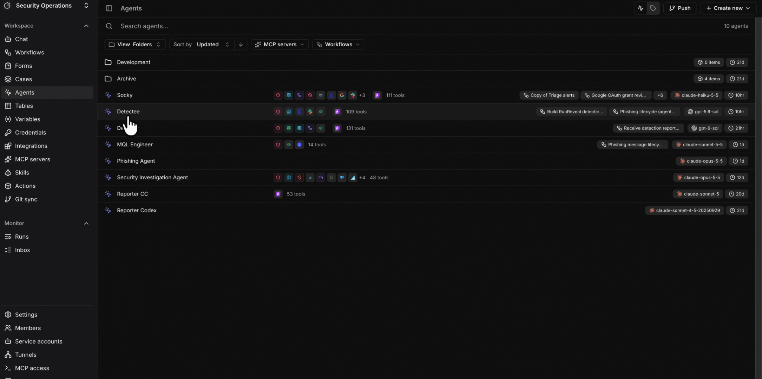Go to Forms in the sidebar

tap(24, 66)
